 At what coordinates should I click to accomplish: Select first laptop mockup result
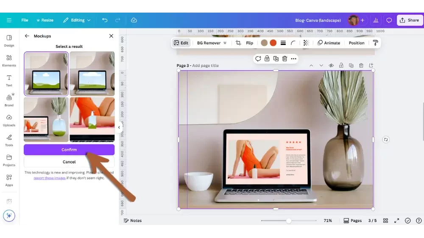coord(46,74)
